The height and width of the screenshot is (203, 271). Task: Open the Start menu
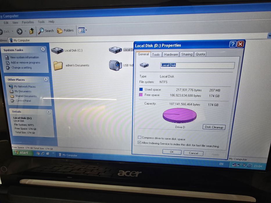(22, 153)
